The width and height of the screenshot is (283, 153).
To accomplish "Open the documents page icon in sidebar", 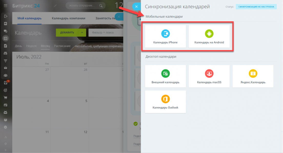I will 6,46.
